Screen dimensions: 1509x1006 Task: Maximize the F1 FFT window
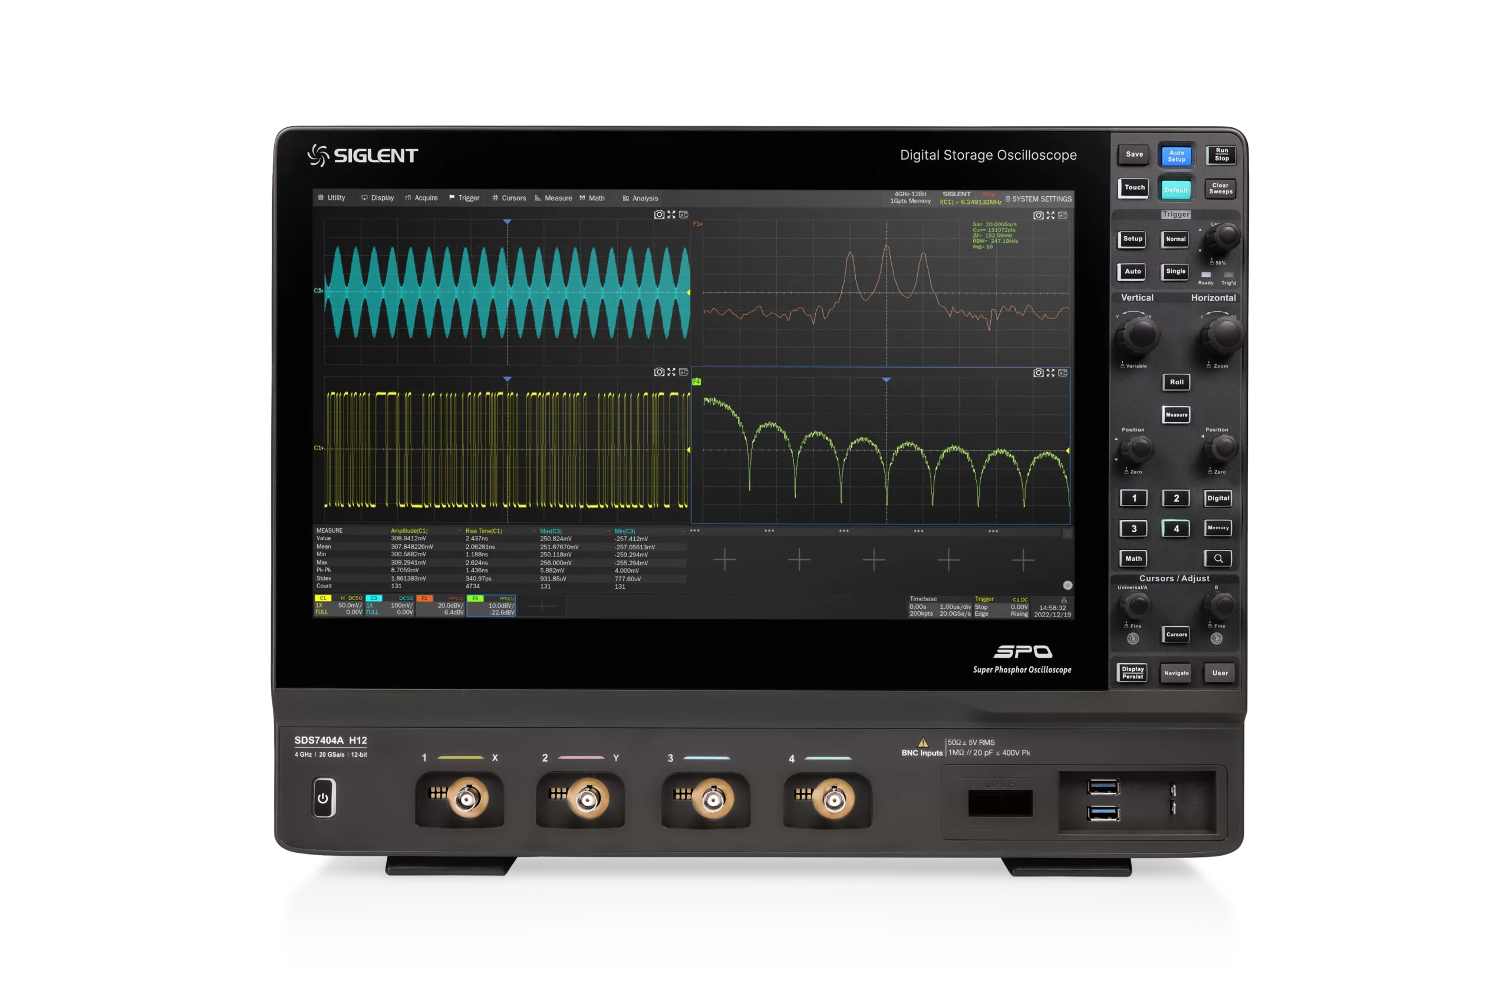coord(1050,215)
